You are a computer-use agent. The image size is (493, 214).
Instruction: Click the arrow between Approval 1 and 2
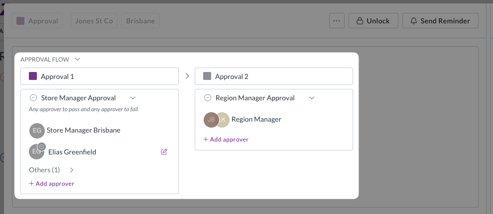187,76
